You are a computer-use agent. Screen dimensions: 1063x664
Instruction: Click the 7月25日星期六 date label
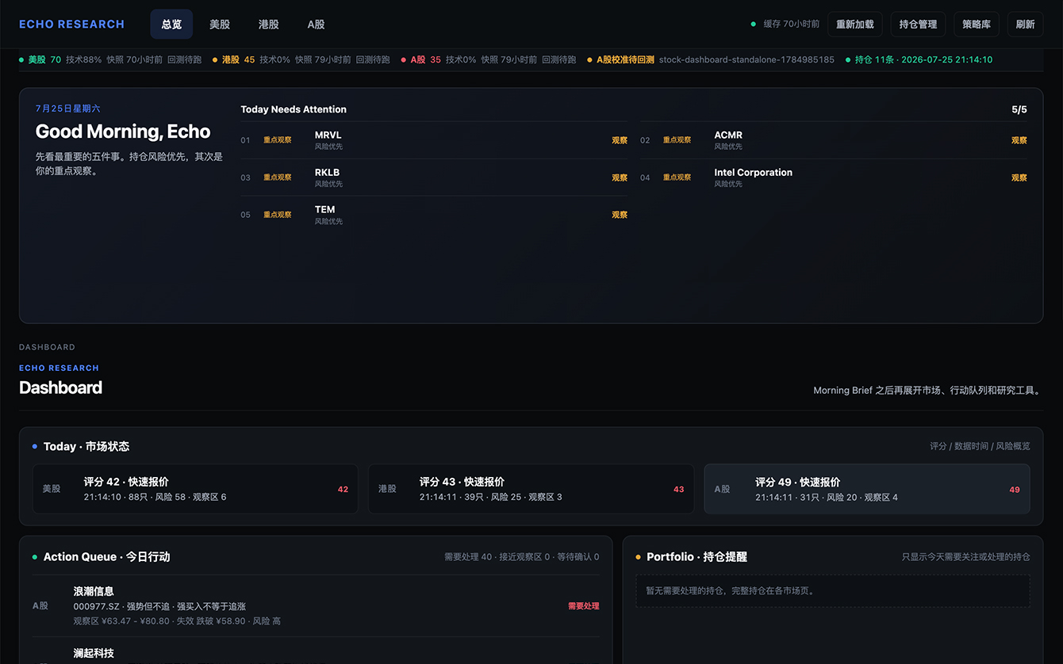tap(67, 109)
